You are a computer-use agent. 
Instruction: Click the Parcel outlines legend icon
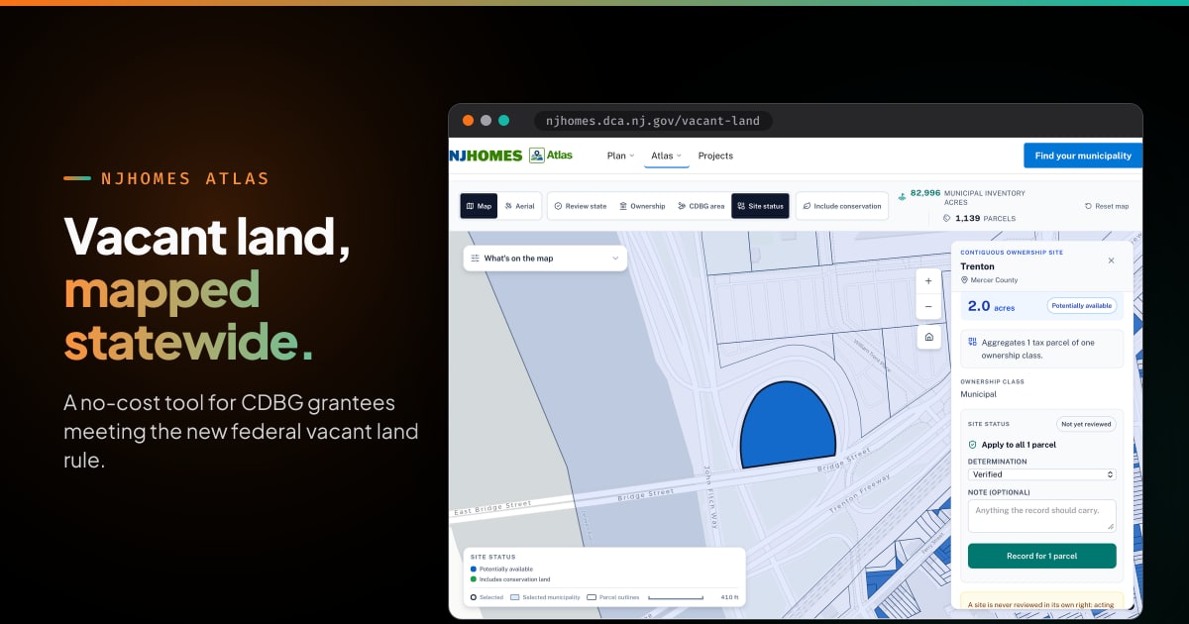(592, 597)
